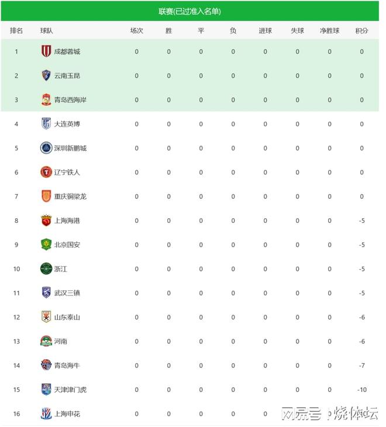Open the 武汉三镇 team link
The image size is (386, 427).
pyautogui.click(x=67, y=293)
